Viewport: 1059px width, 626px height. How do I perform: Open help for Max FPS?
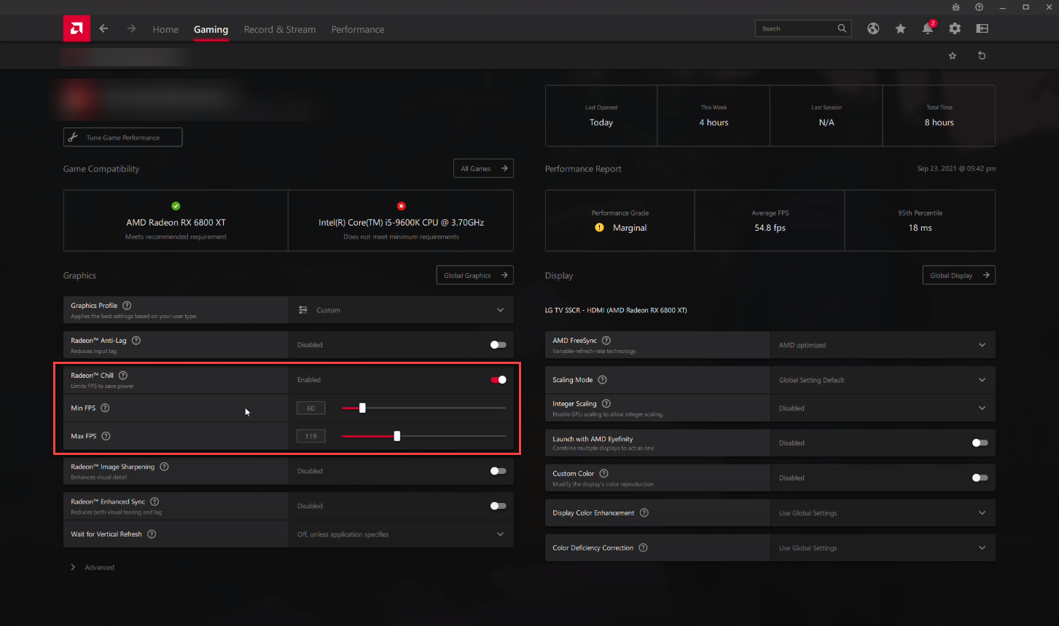106,436
